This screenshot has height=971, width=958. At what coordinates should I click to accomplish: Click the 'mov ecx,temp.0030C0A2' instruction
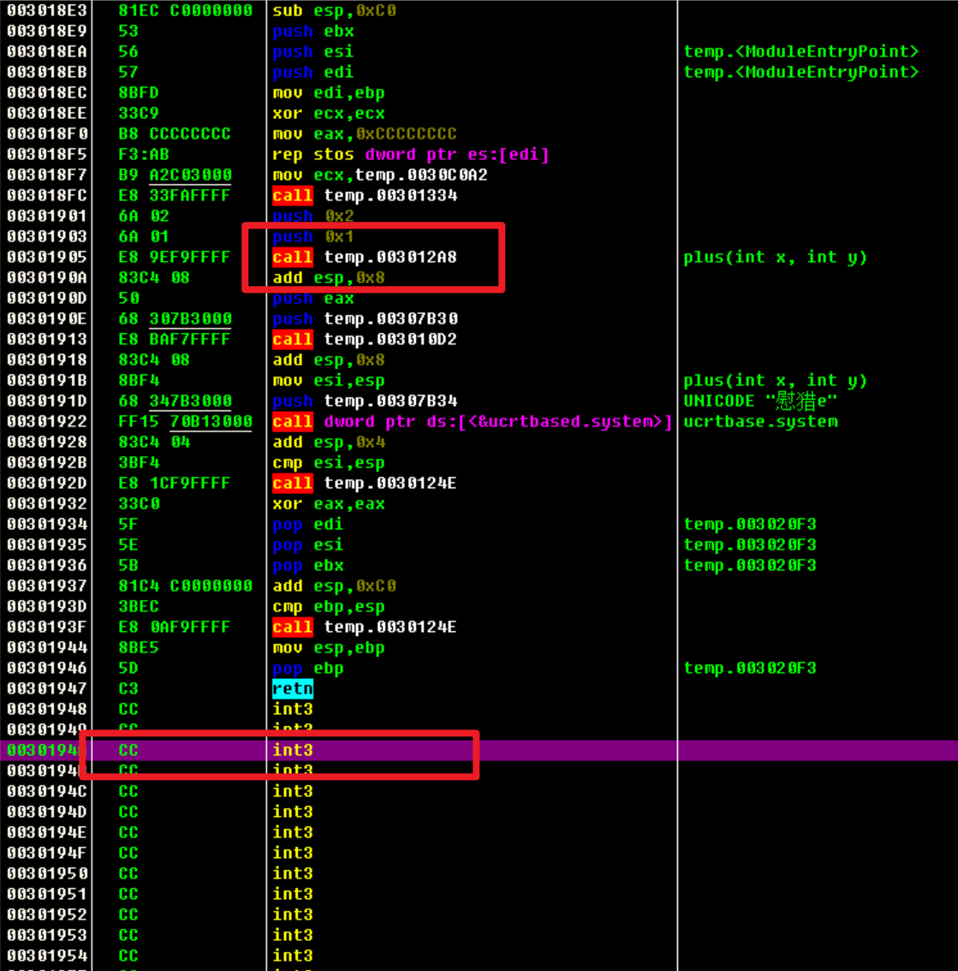pos(379,176)
